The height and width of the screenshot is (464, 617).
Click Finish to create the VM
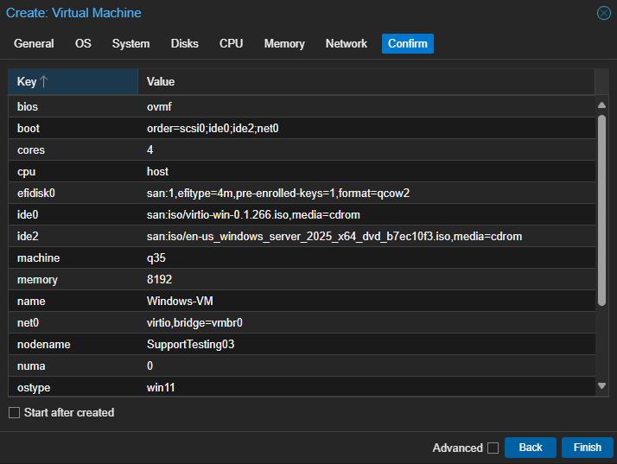587,448
